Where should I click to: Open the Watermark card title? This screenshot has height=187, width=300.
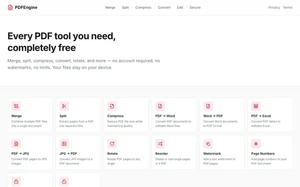(x=212, y=153)
